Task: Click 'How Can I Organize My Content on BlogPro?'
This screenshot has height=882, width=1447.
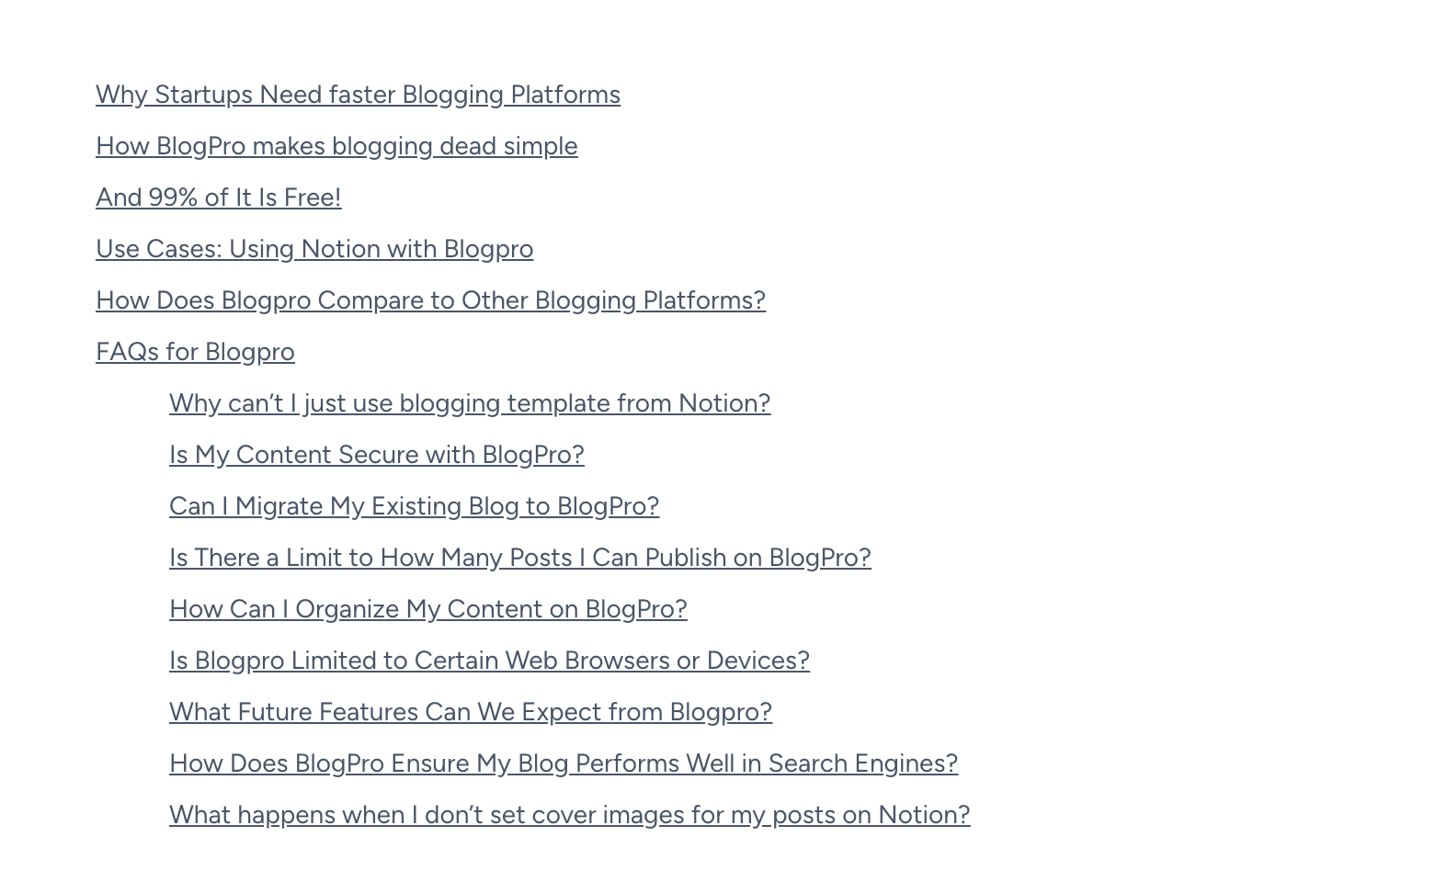Action: tap(428, 609)
